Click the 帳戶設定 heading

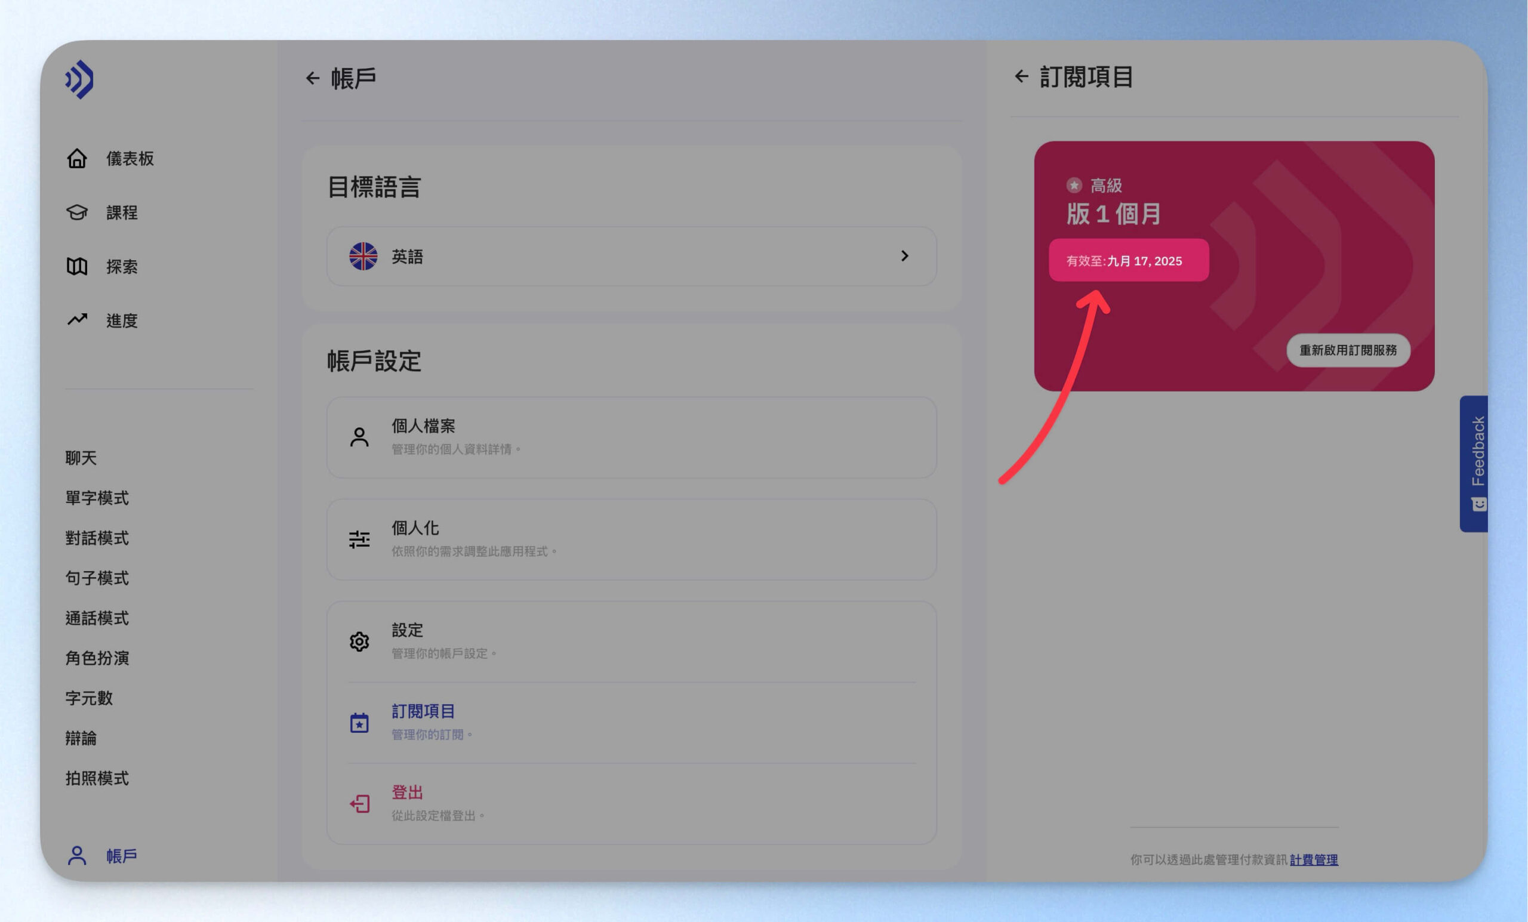[374, 361]
